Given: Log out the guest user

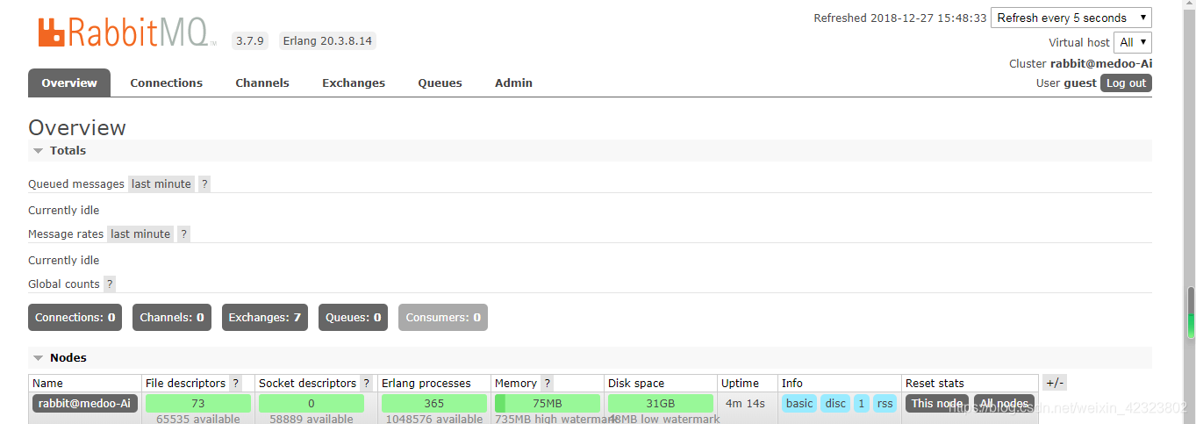Looking at the screenshot, I should (x=1126, y=83).
